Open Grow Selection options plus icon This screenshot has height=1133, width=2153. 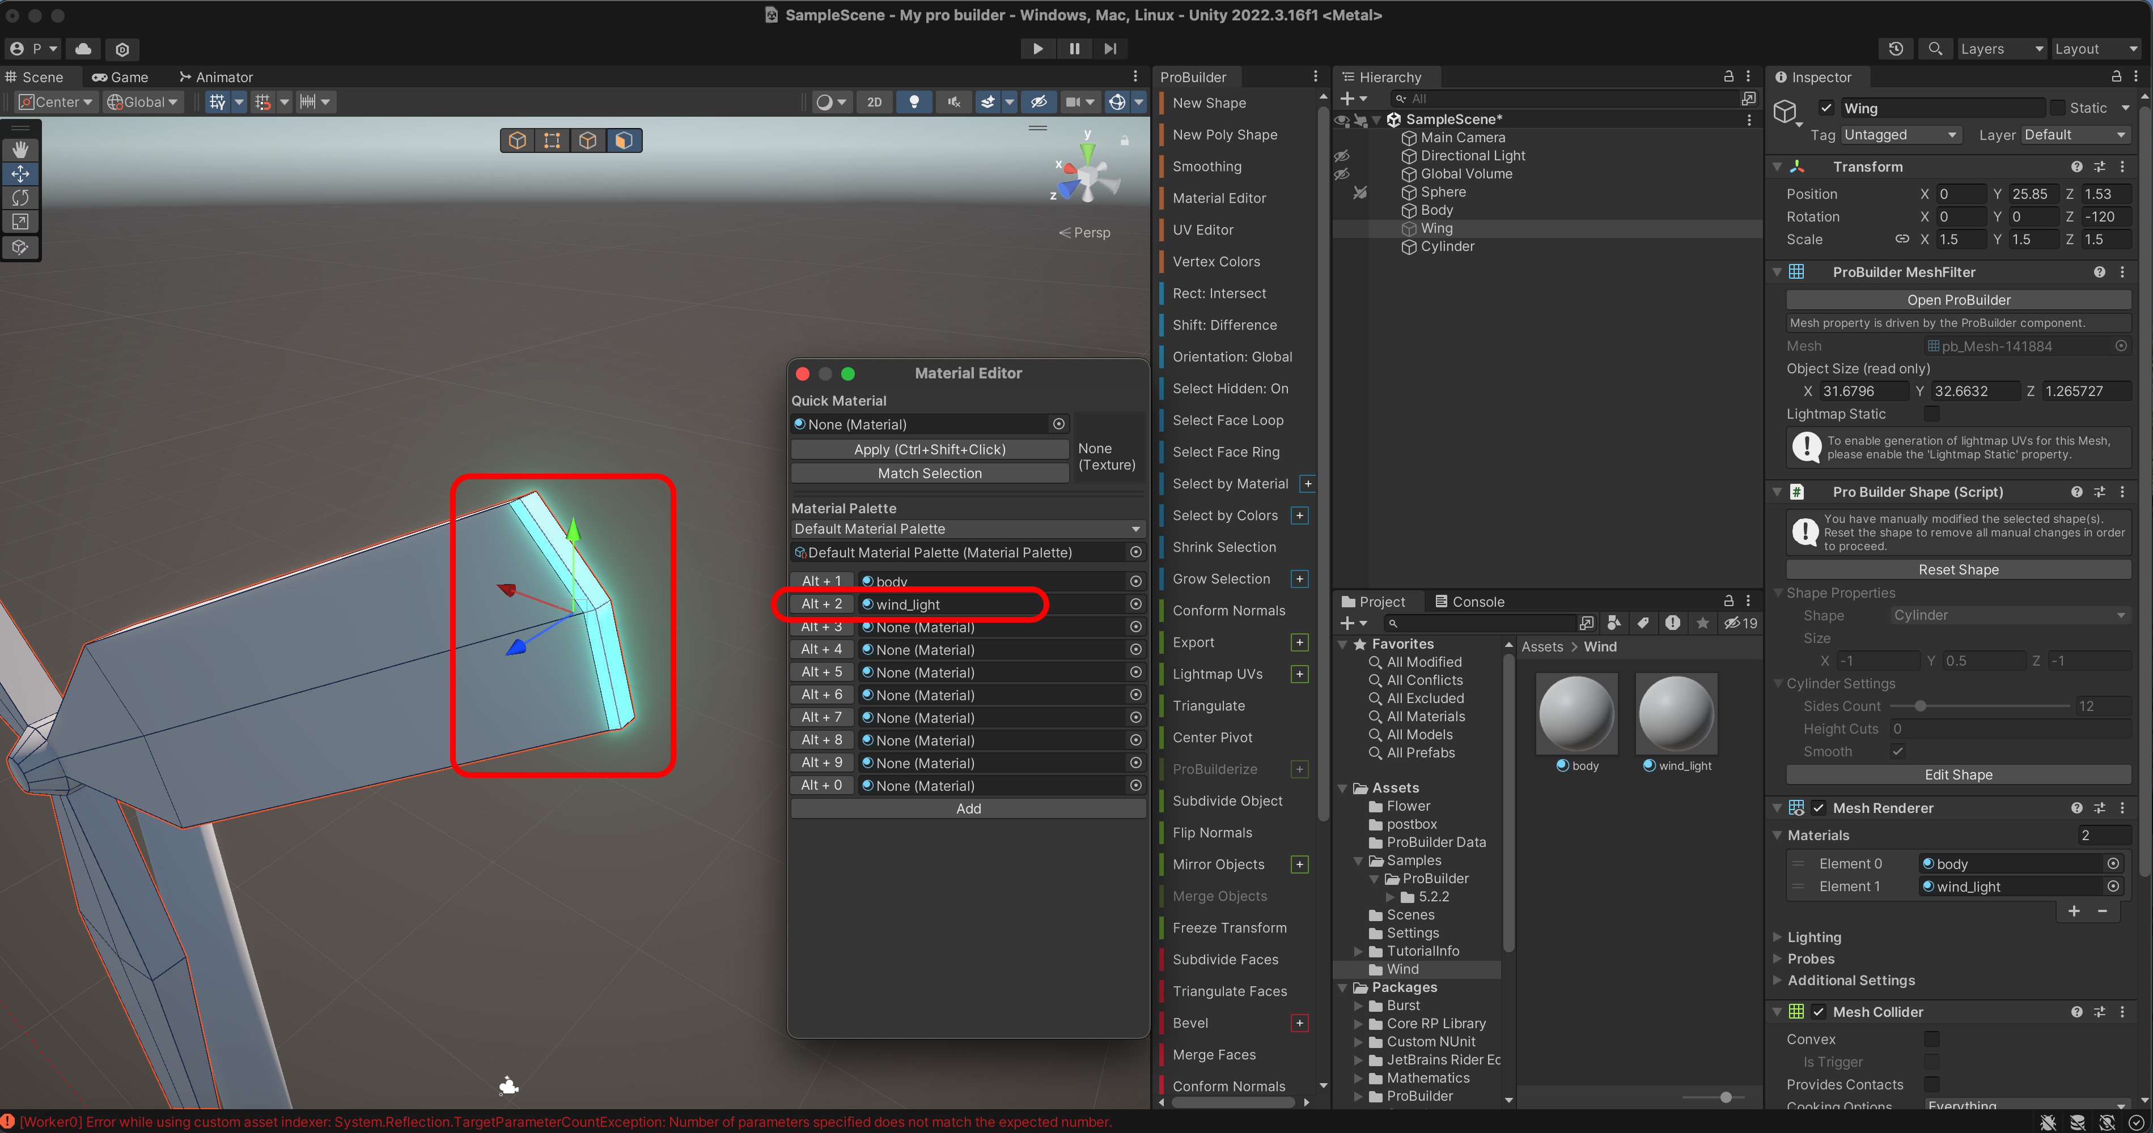[x=1300, y=578]
